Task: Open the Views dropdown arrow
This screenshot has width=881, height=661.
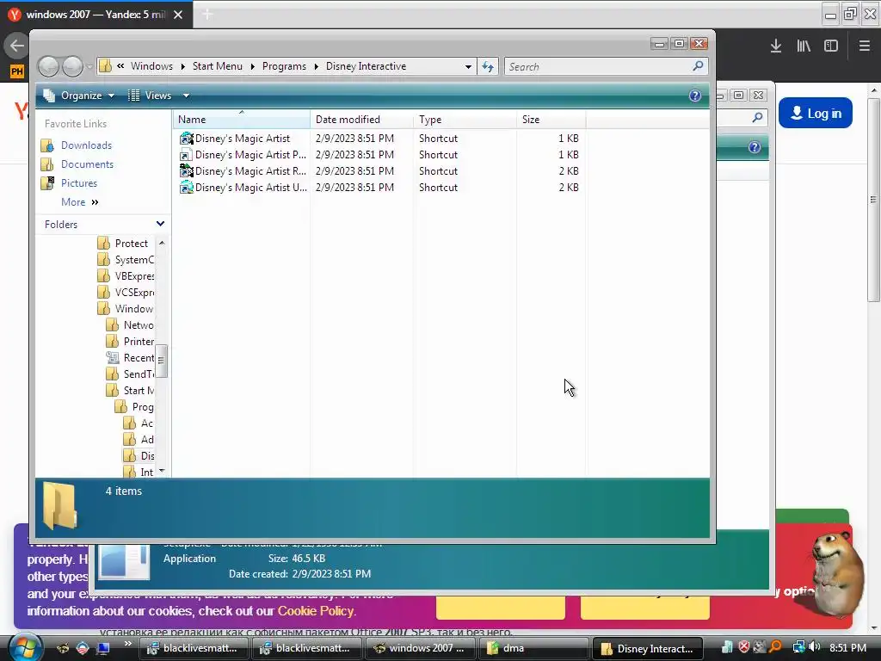Action: point(186,96)
